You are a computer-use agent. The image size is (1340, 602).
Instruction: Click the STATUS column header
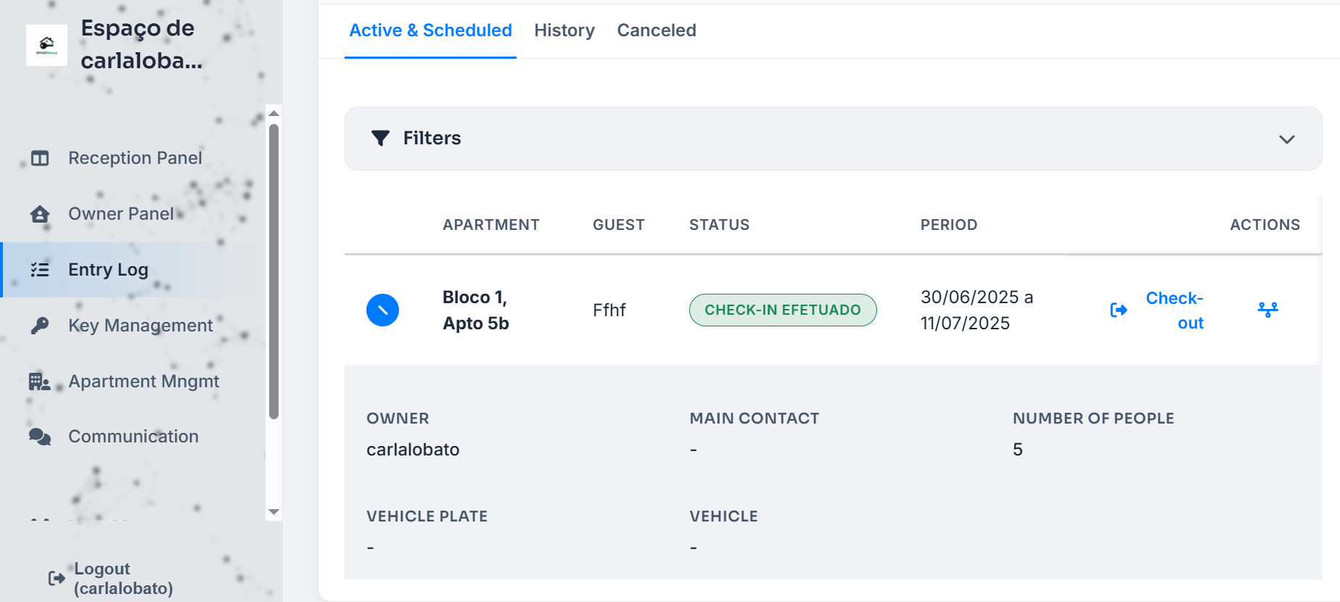pos(719,225)
